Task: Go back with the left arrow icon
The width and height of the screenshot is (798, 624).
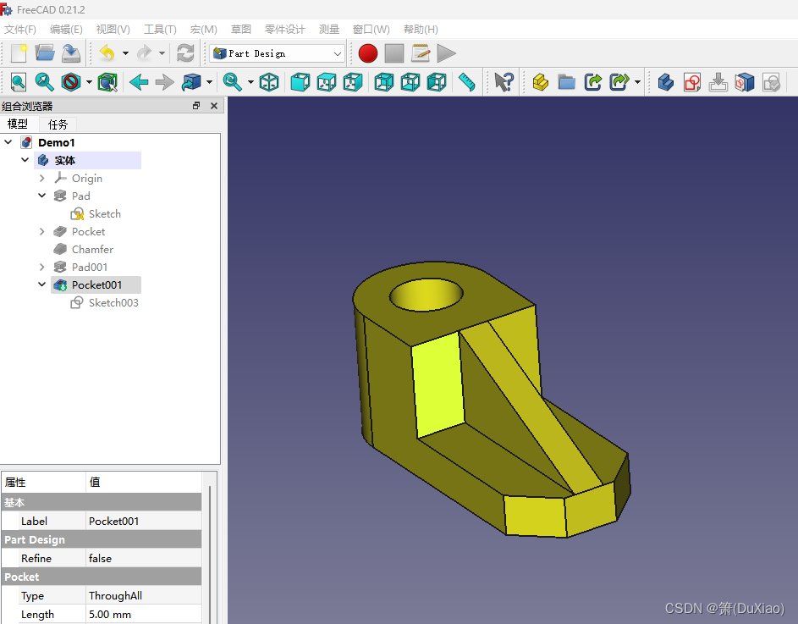Action: tap(139, 82)
